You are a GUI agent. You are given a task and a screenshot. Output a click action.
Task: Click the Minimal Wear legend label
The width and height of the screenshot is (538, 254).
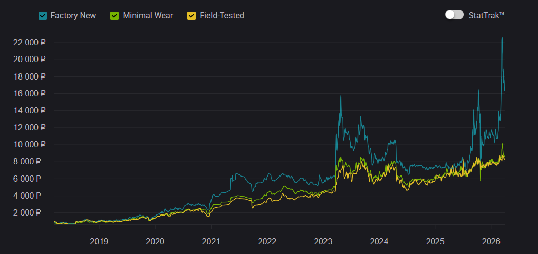(x=148, y=16)
